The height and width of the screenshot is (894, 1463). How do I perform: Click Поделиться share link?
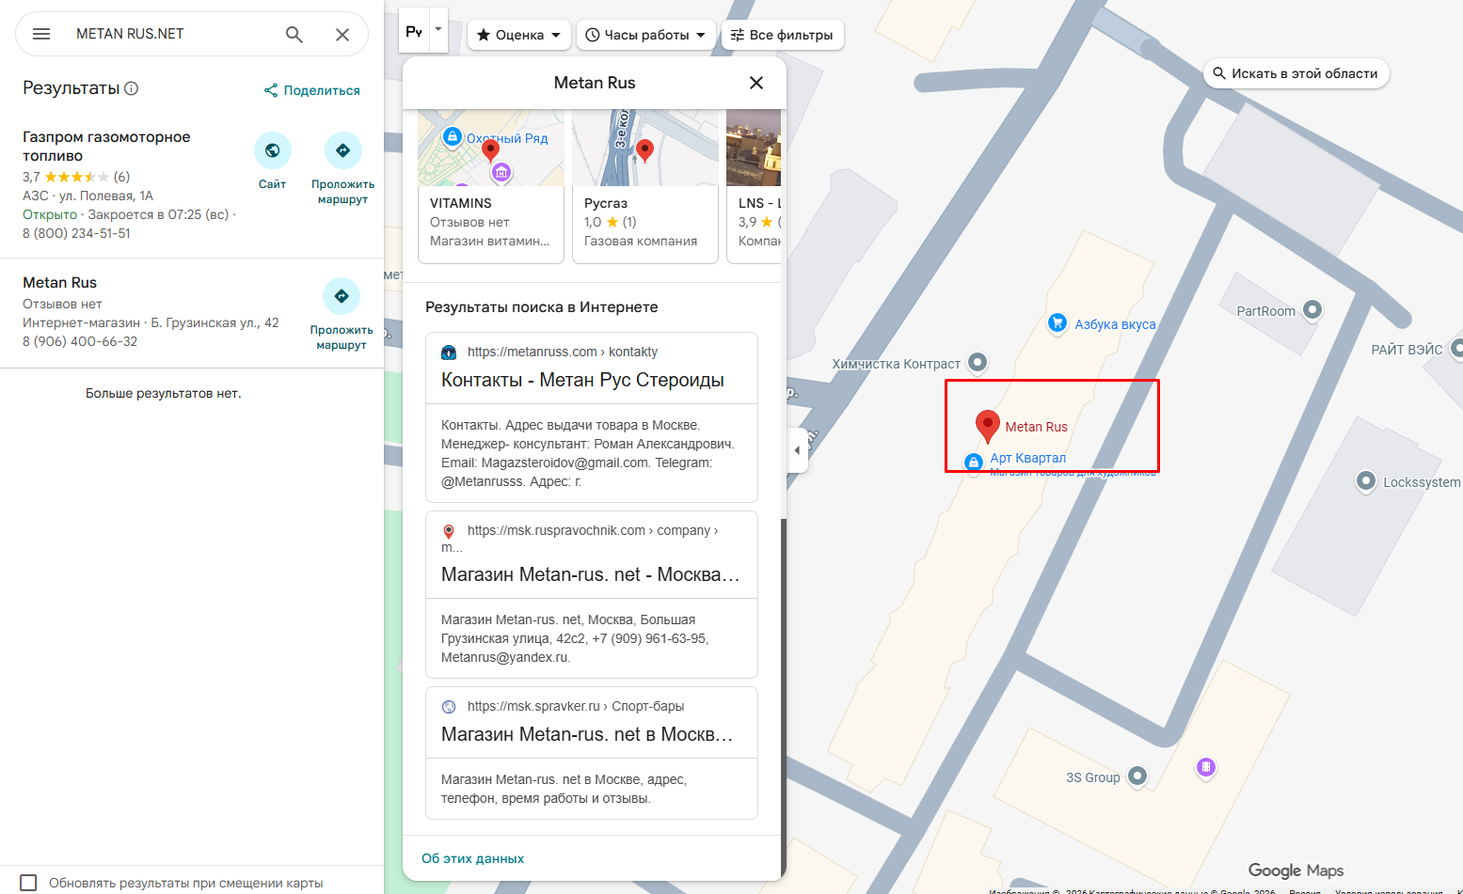(x=312, y=90)
